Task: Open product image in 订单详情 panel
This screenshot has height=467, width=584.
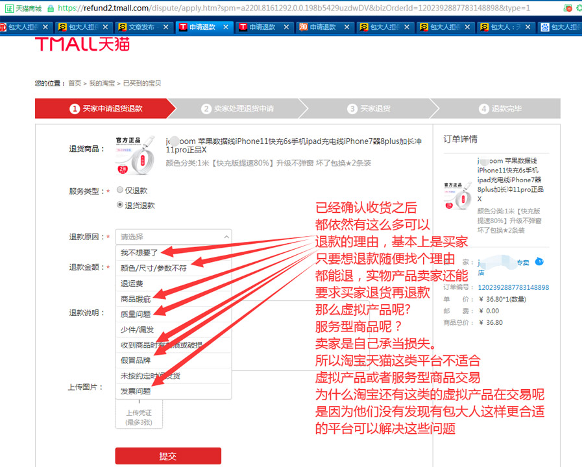Action: click(459, 193)
